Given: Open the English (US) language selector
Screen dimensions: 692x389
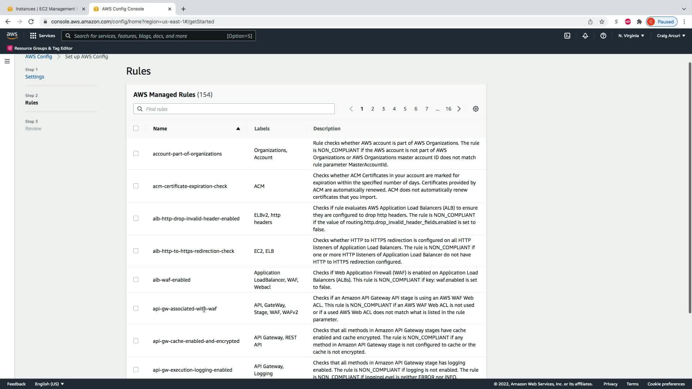Looking at the screenshot, I should point(49,384).
